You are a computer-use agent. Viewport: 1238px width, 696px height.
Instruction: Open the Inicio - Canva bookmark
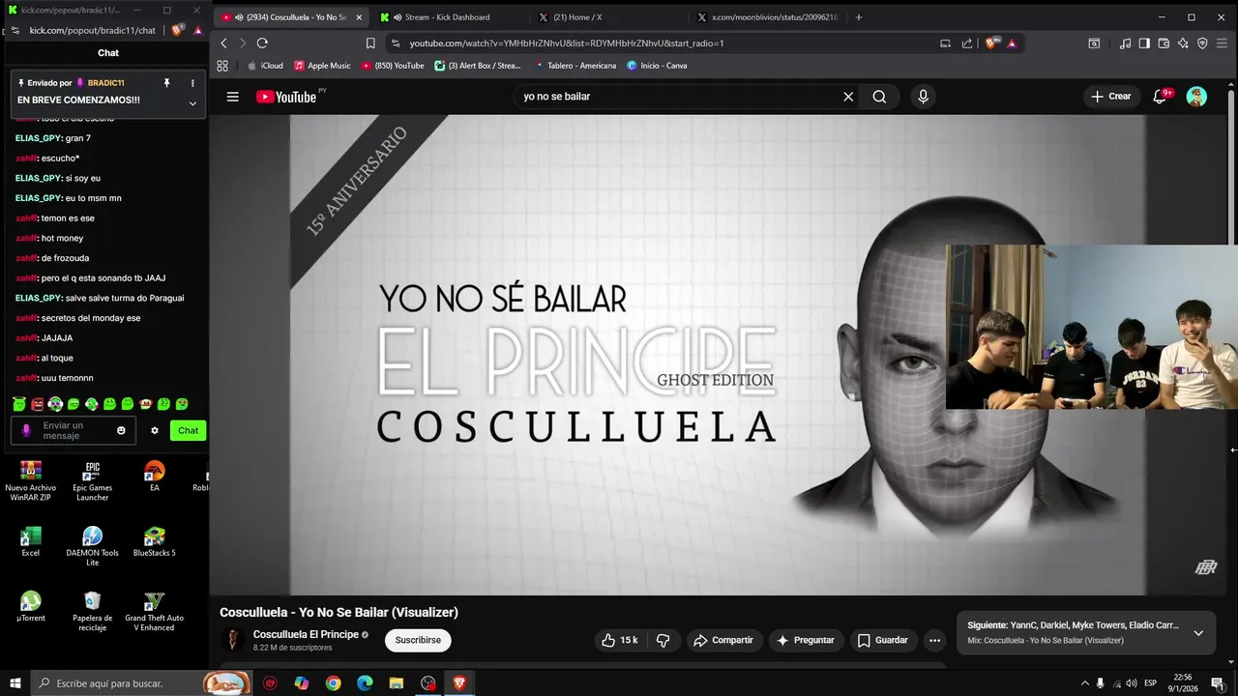click(657, 66)
